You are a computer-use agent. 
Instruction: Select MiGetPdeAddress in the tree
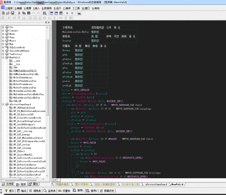23,77
